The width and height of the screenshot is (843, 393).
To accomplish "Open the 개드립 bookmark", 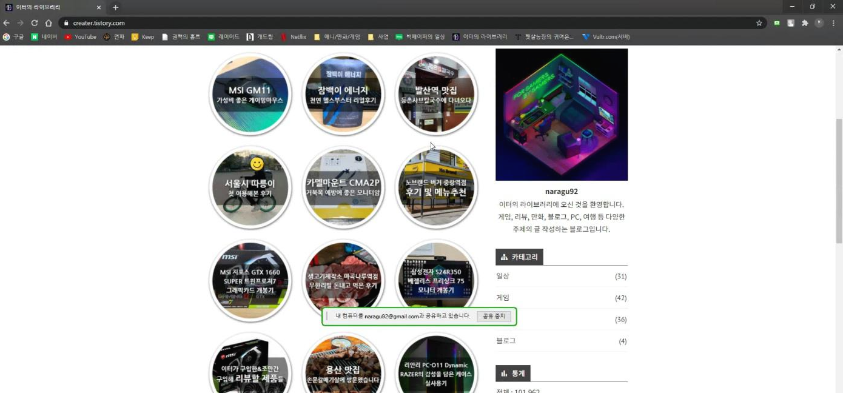I will point(260,37).
